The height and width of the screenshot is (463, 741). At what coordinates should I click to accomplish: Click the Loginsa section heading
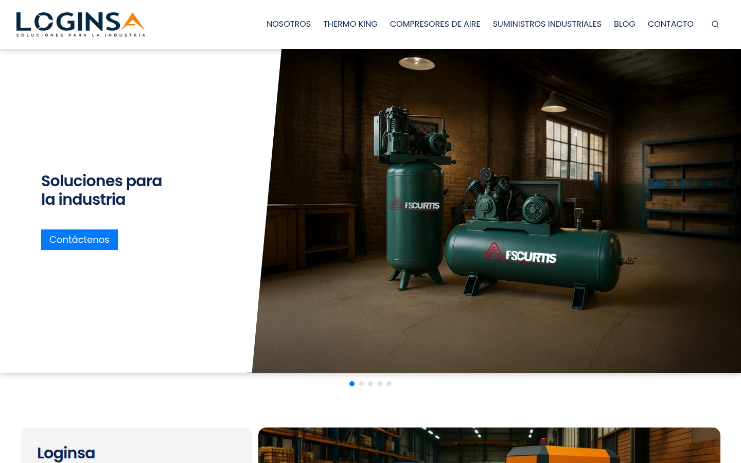(x=66, y=453)
